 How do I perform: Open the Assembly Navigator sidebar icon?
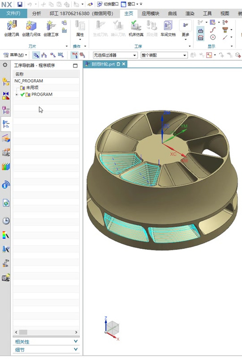6,82
